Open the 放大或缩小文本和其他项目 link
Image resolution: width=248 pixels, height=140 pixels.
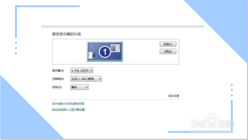[68, 104]
